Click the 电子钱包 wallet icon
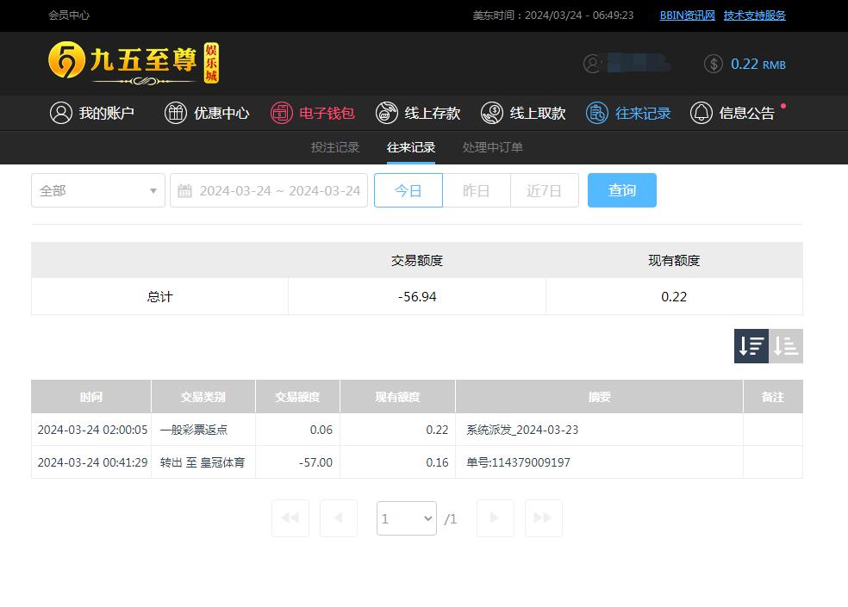The width and height of the screenshot is (848, 607). pyautogui.click(x=281, y=113)
